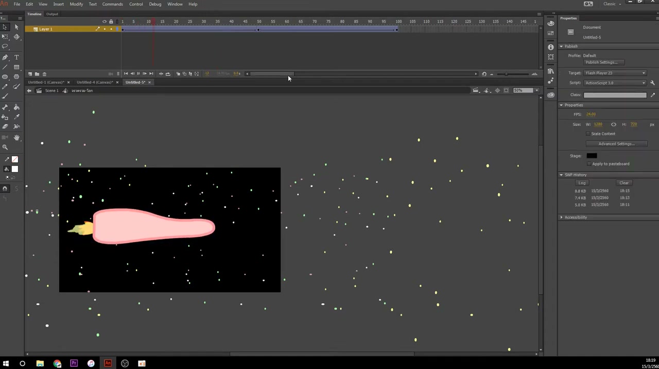
Task: Enable the Scale Content checkbox
Action: 588,134
